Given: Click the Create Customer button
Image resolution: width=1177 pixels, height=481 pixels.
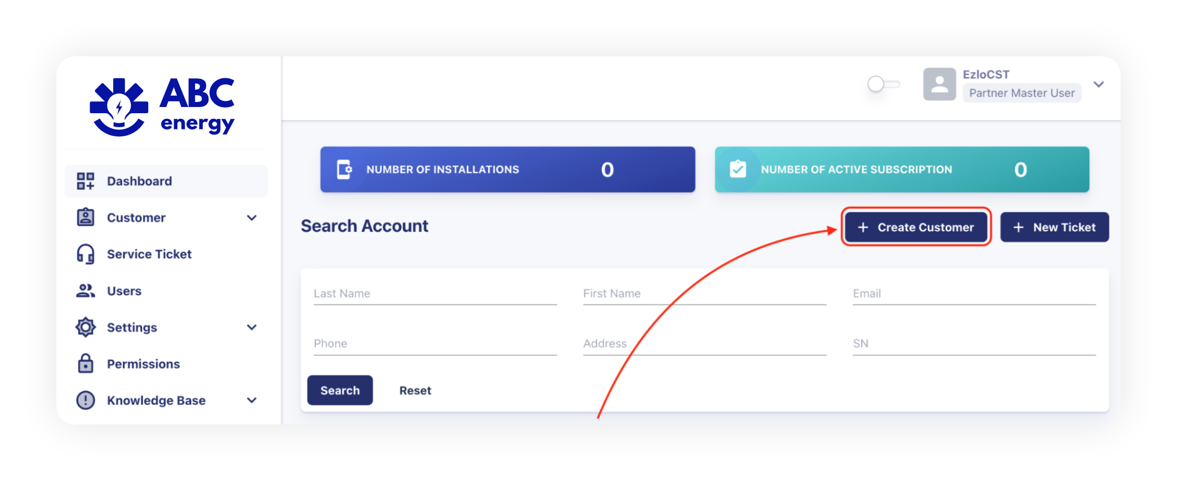Looking at the screenshot, I should pyautogui.click(x=916, y=227).
